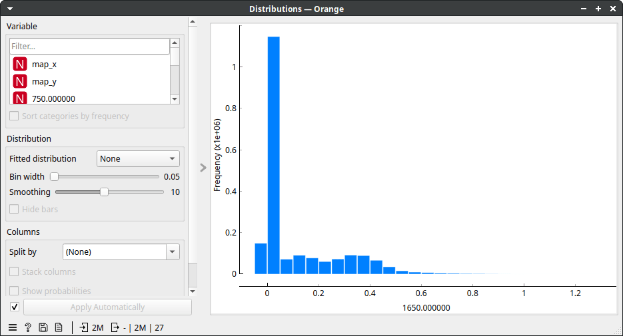Click the 2M input count in status bar

coord(98,327)
